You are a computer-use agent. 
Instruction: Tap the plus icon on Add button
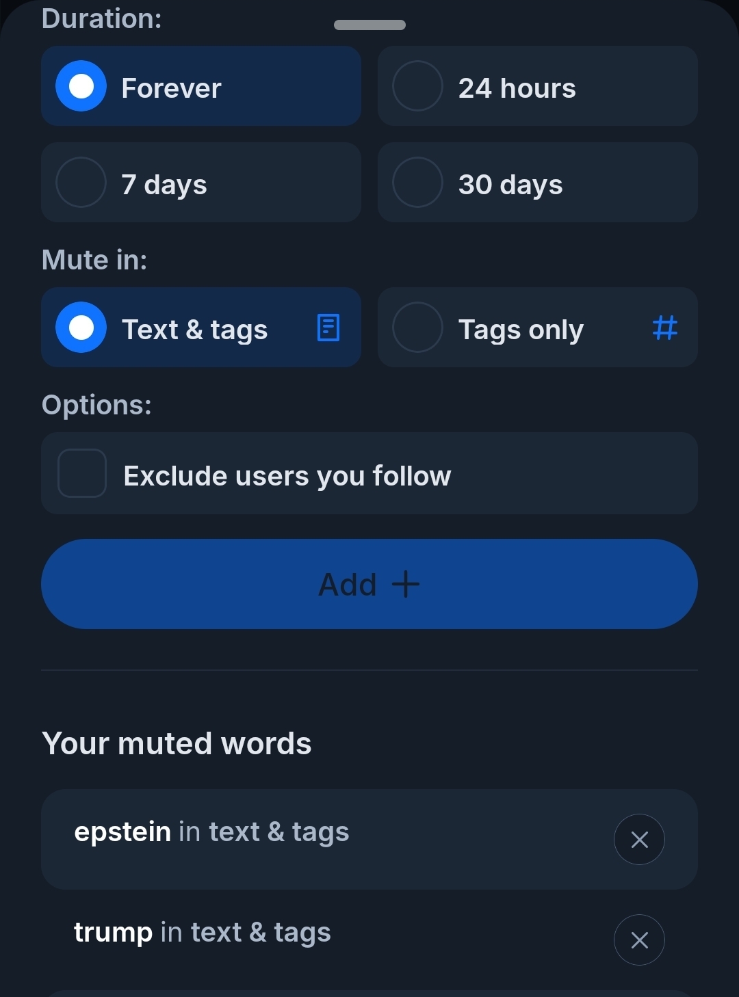pyautogui.click(x=406, y=584)
